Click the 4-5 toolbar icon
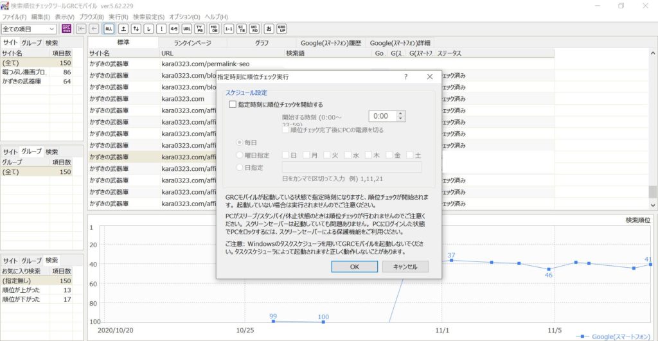 click(173, 28)
